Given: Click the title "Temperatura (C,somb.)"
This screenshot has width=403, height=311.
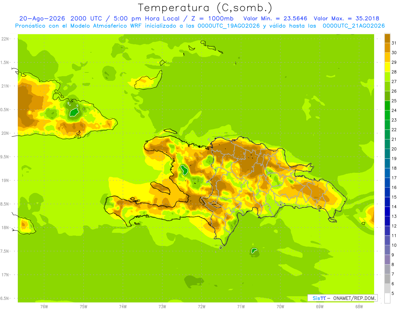Looking at the screenshot, I should (205, 8).
